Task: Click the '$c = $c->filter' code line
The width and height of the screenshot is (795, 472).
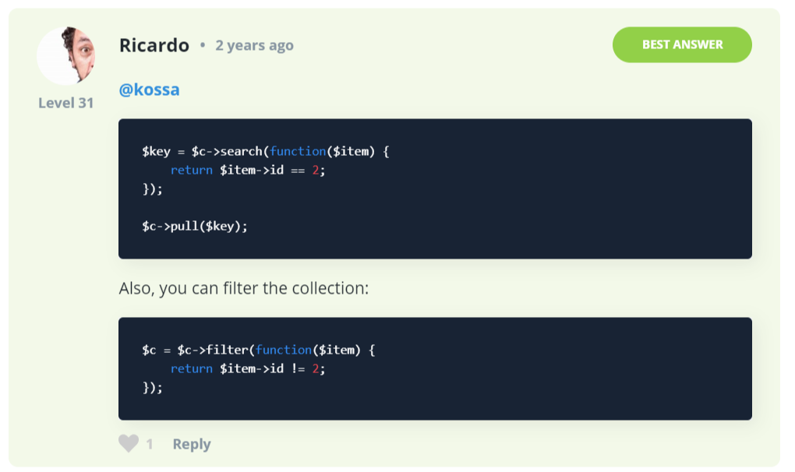Action: pos(258,350)
